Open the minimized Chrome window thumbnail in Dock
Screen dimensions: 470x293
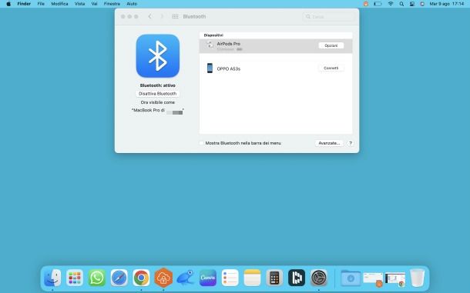[x=395, y=279]
